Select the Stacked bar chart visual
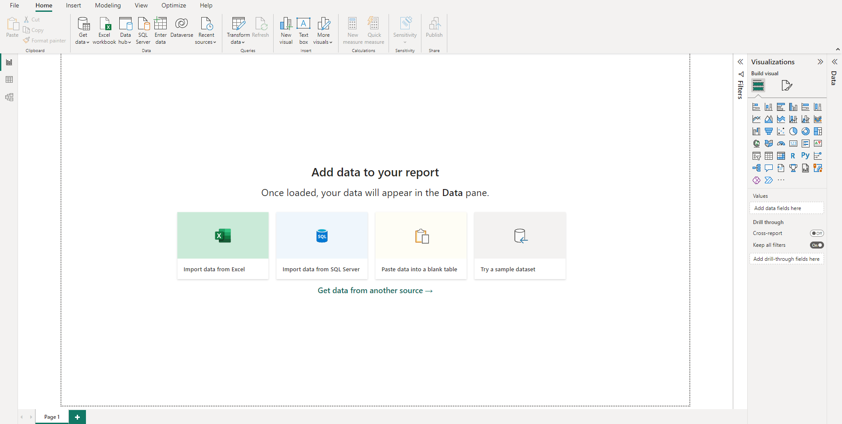 point(756,107)
